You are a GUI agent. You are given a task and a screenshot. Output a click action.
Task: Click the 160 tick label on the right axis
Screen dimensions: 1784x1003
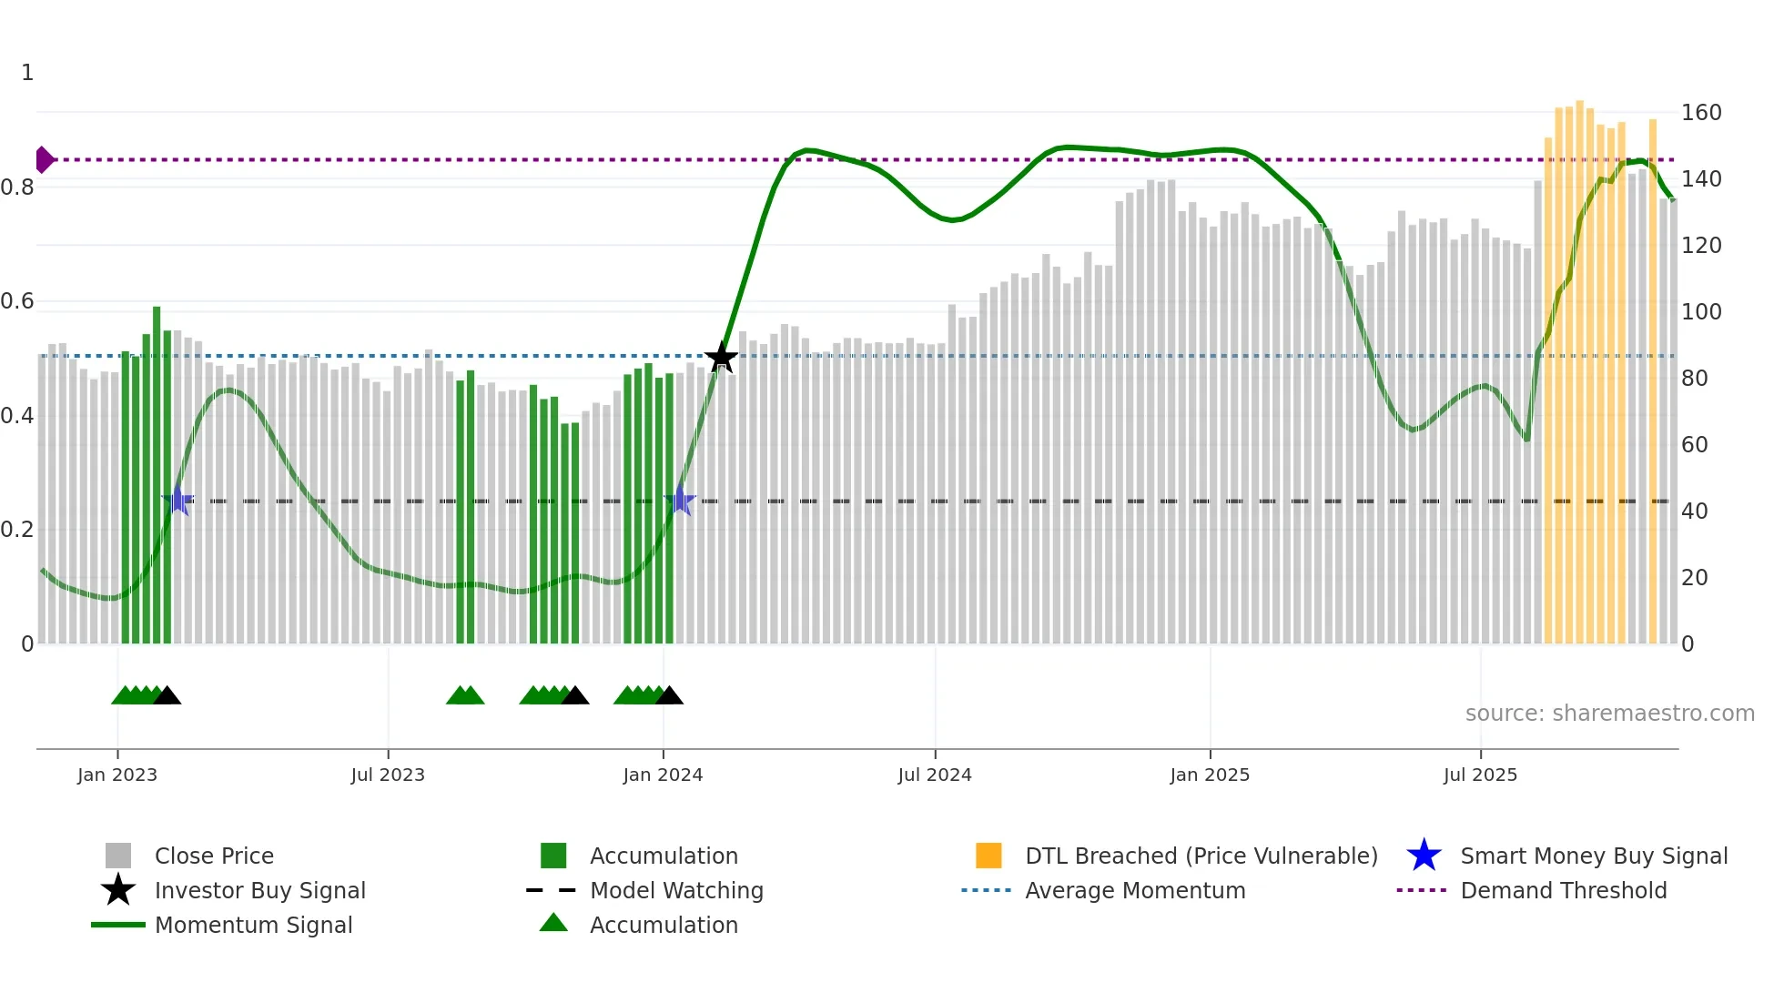[x=1701, y=113]
